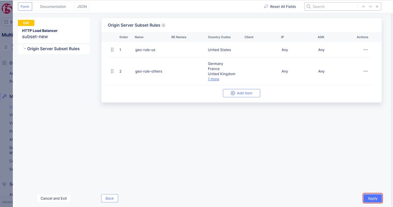The image size is (393, 207).
Task: Click Add Item button
Action: click(241, 93)
